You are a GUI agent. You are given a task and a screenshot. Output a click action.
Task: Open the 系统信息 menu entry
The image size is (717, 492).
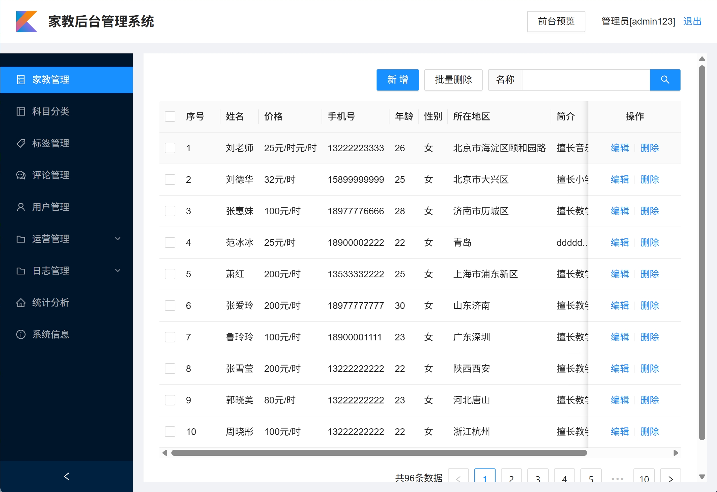click(x=50, y=334)
